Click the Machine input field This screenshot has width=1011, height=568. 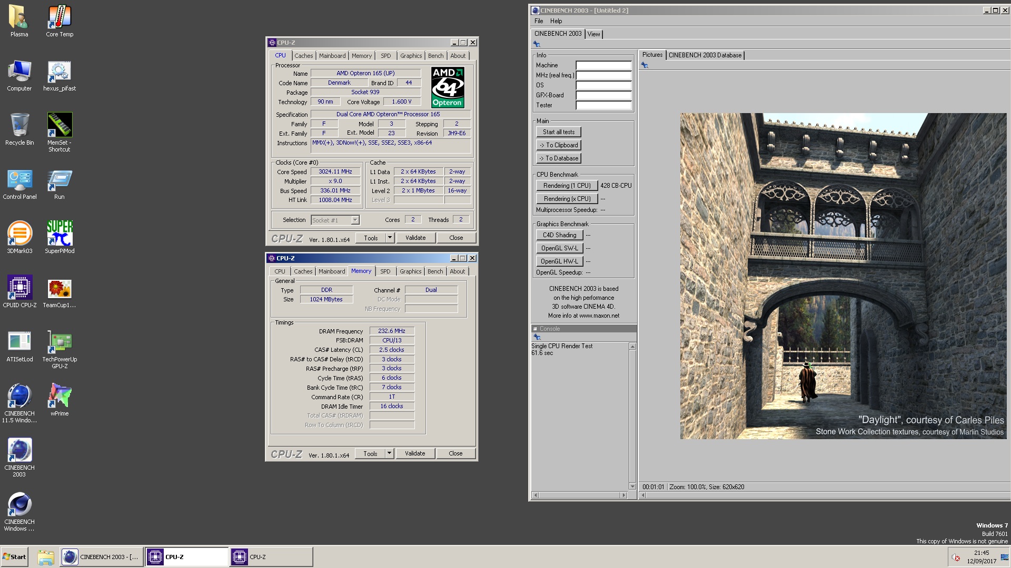[603, 66]
